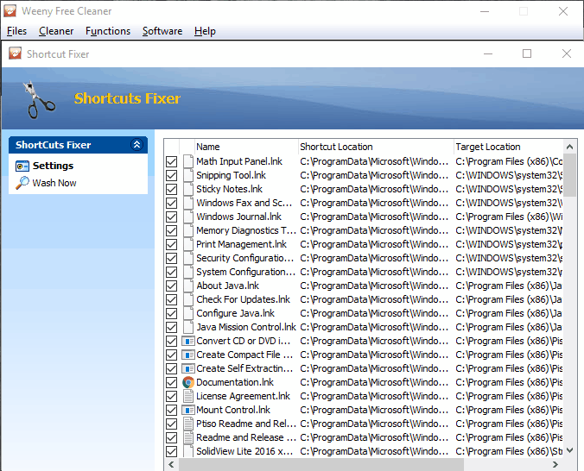Select the Memory Diagnostics T... row name
The image size is (584, 471).
[246, 230]
